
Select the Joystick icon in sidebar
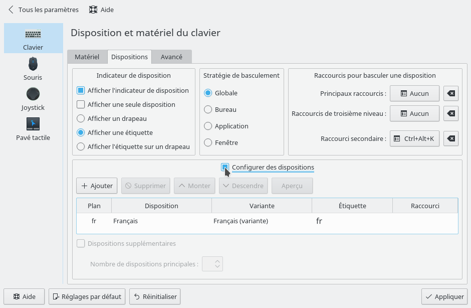33,94
